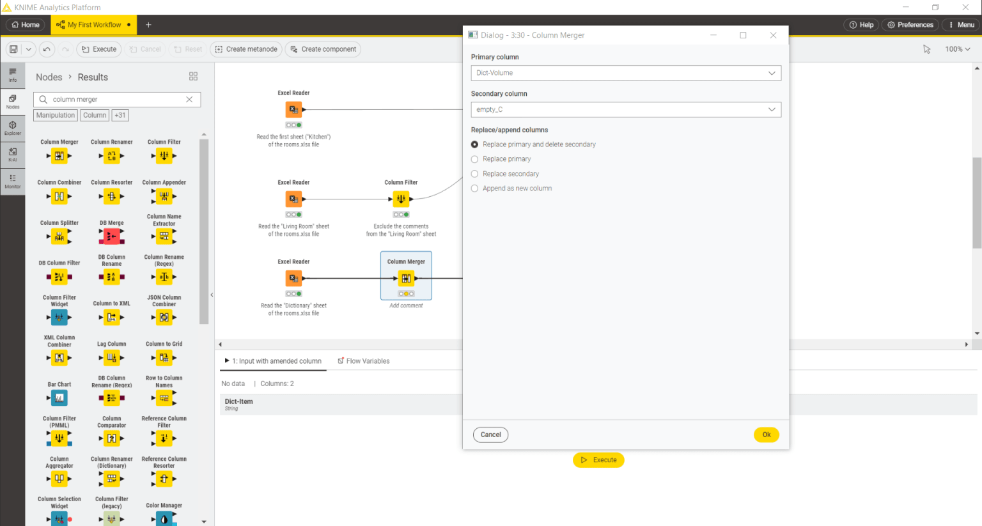
Task: Go to Nodes breadcrumb in repository
Action: click(x=49, y=77)
